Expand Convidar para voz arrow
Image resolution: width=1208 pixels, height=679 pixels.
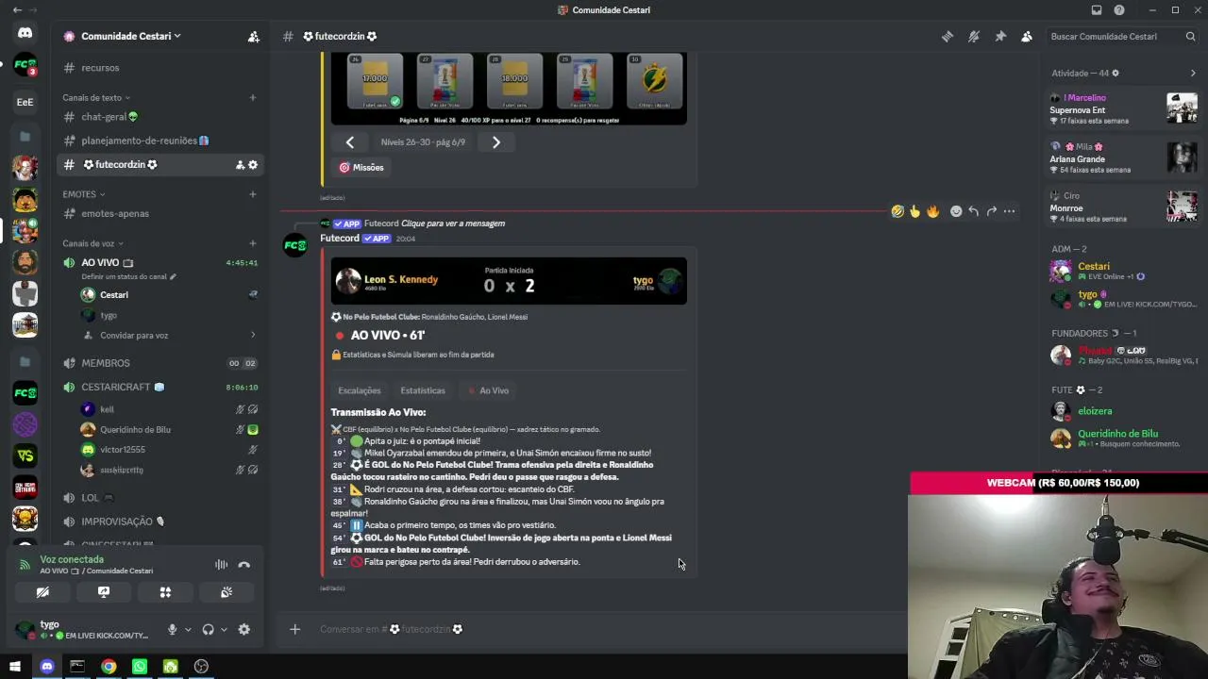point(253,336)
